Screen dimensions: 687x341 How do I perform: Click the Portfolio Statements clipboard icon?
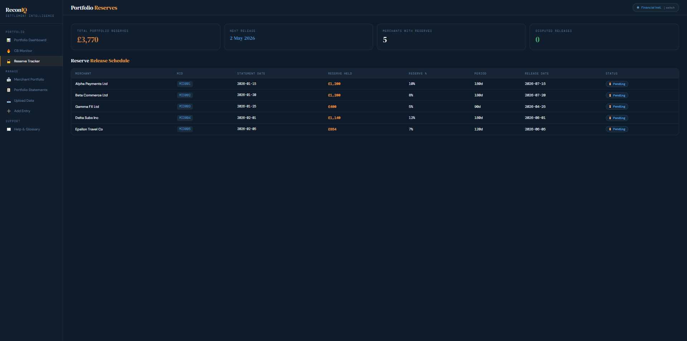9,90
